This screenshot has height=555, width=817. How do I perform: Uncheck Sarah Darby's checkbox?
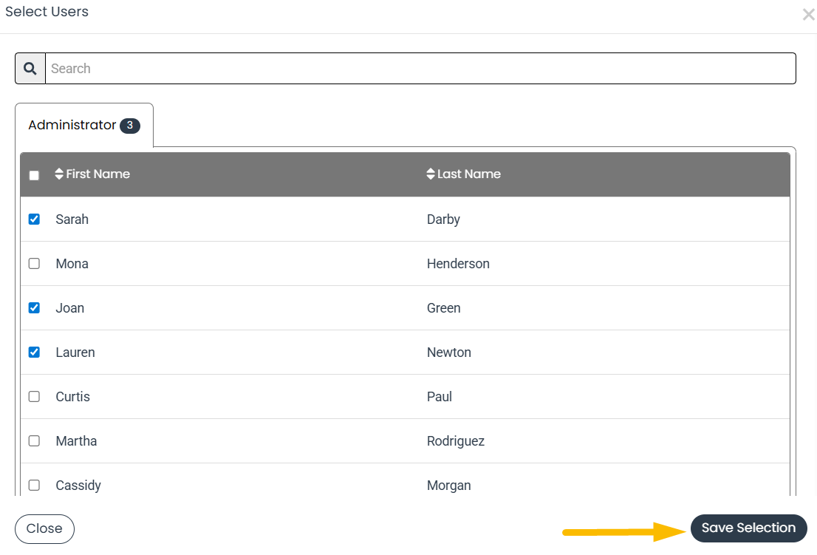tap(35, 219)
